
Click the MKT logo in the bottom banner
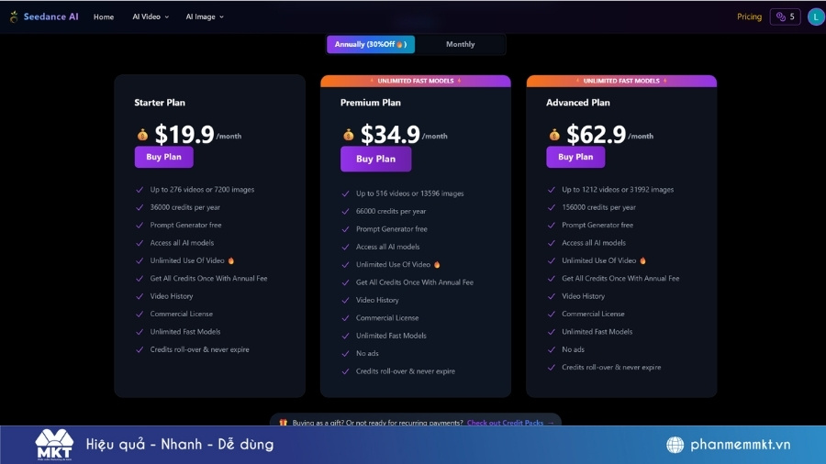click(54, 445)
